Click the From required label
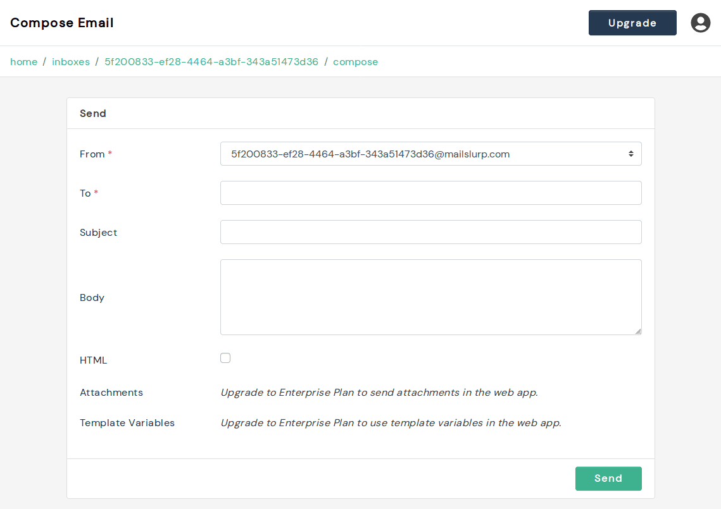721x509 pixels. tap(92, 154)
